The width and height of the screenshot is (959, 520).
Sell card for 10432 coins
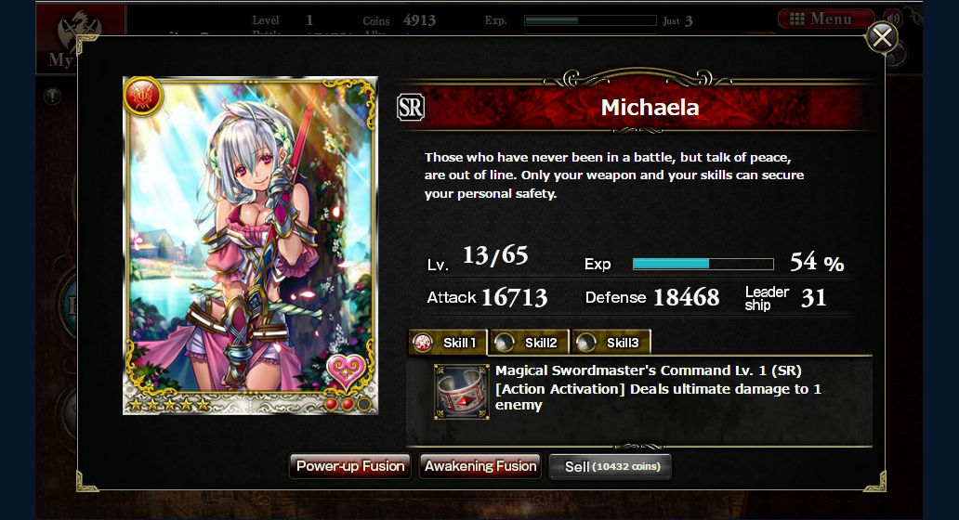point(611,467)
